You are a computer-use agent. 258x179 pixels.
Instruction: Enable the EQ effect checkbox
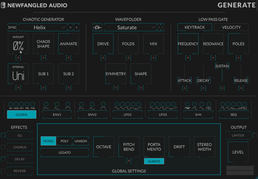coord(3,135)
